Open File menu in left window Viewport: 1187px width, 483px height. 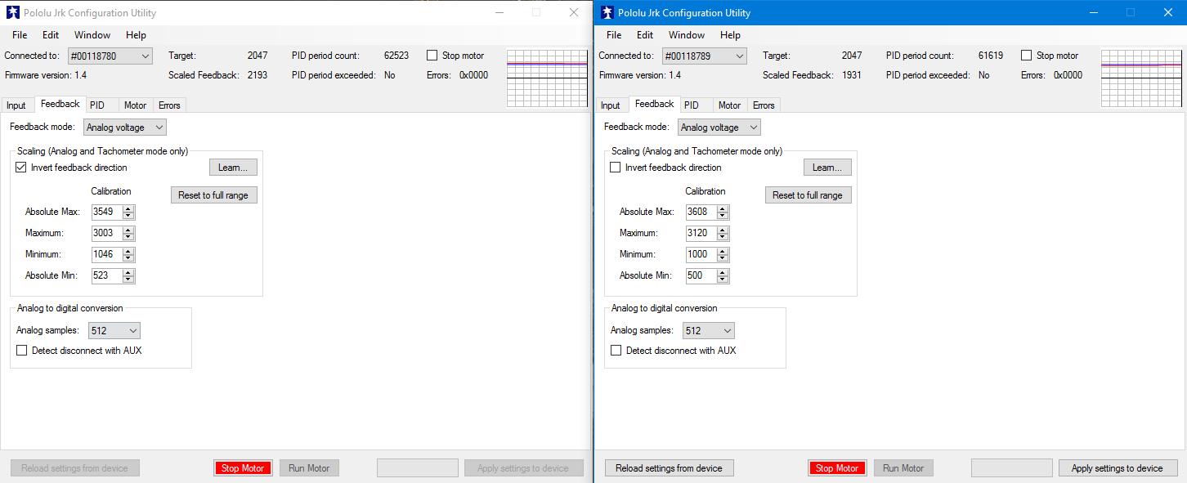[20, 35]
